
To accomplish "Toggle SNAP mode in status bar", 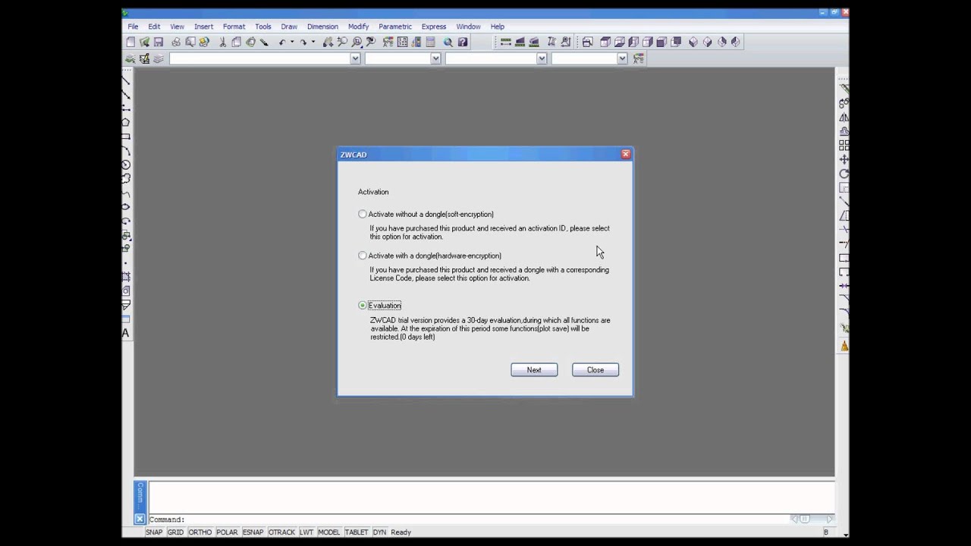I will tap(154, 532).
